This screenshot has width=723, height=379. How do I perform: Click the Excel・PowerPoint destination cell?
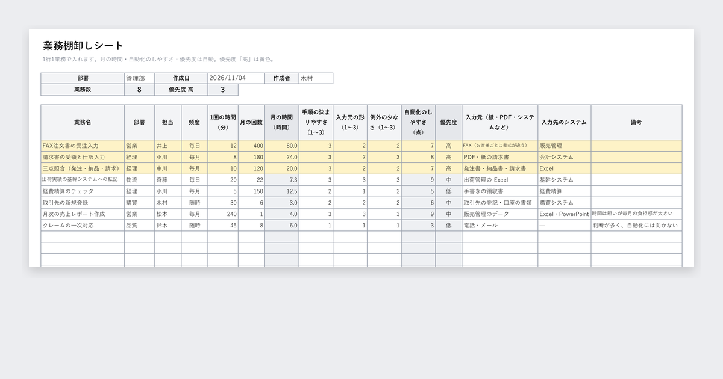565,214
